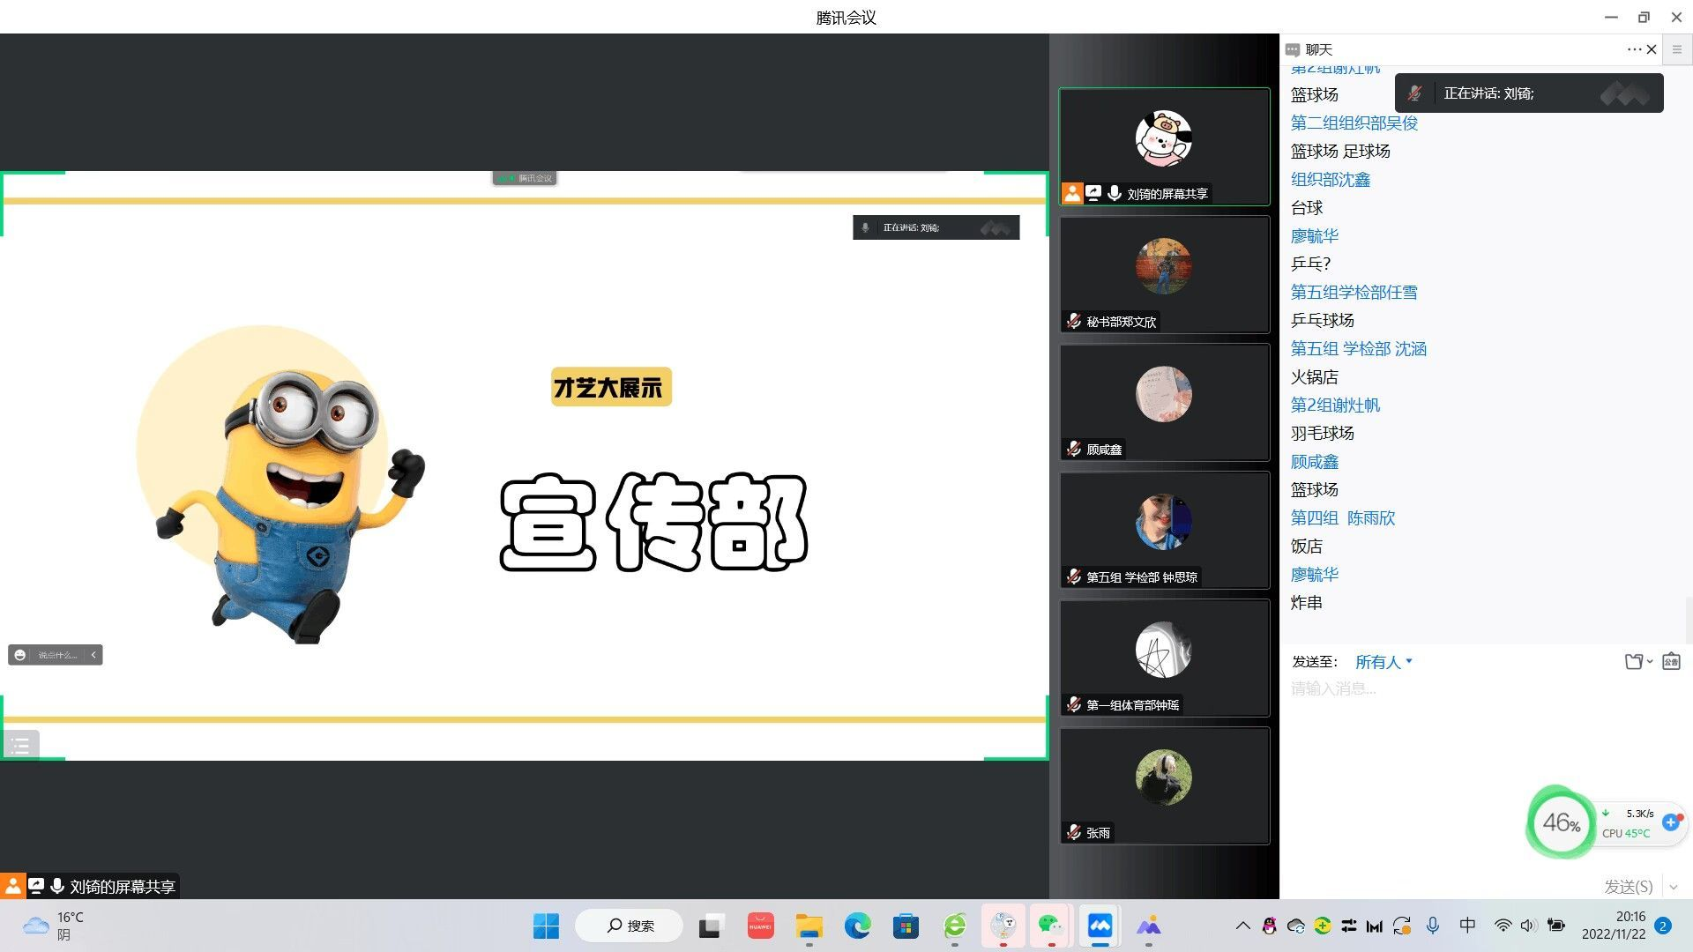Click the 46% memory accelerator ball

coord(1561,823)
